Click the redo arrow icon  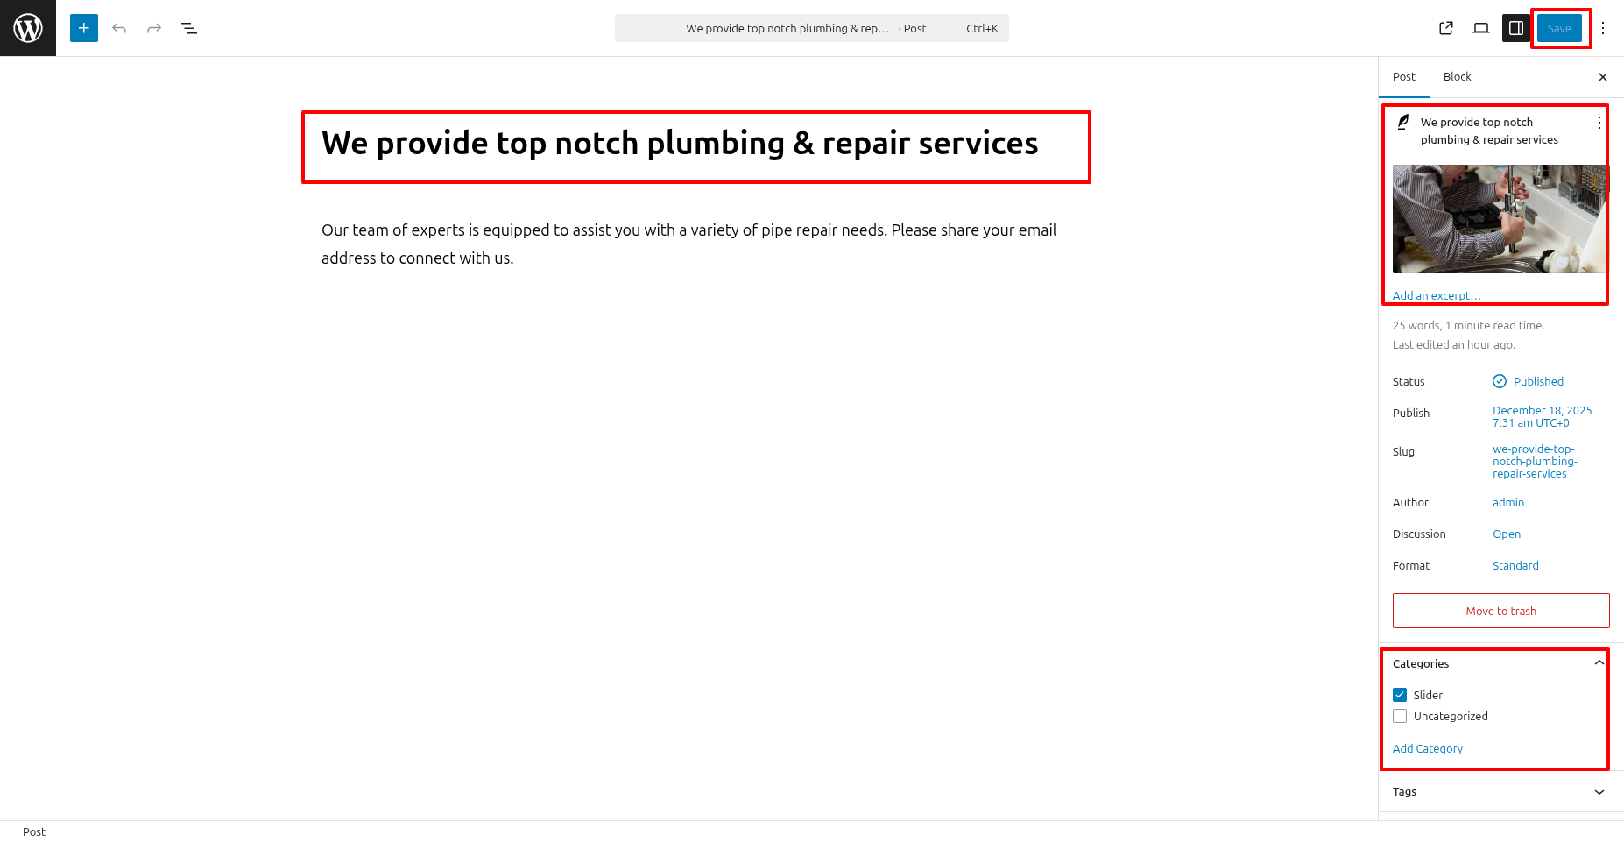point(154,28)
